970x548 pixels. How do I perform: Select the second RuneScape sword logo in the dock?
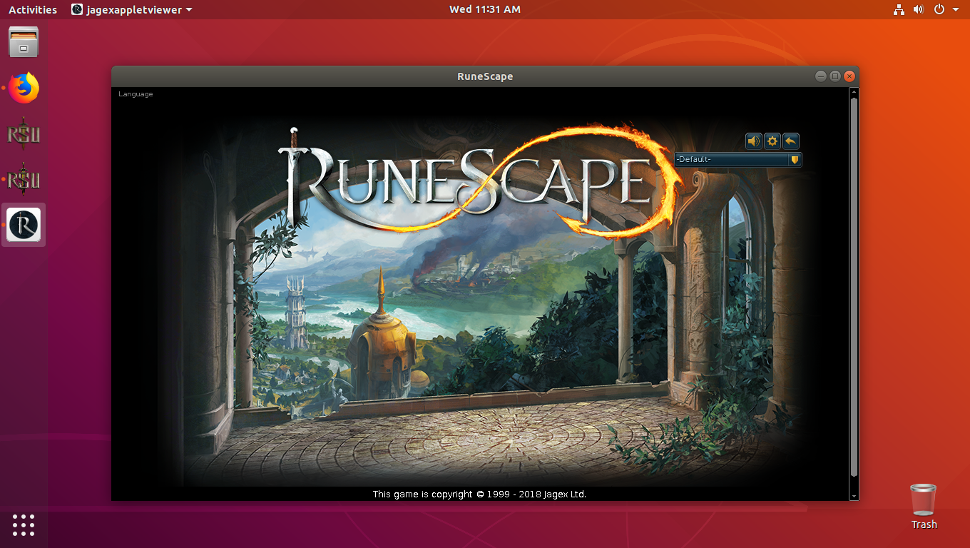24,179
